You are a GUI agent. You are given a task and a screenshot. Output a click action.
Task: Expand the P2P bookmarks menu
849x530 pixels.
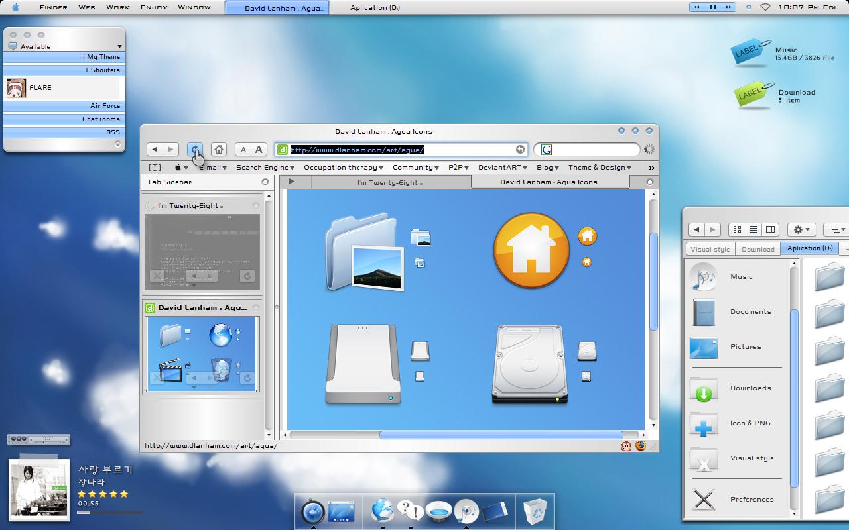[x=458, y=168]
